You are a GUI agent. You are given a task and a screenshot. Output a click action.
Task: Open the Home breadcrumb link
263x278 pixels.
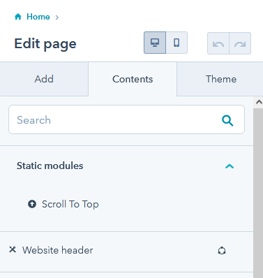38,17
